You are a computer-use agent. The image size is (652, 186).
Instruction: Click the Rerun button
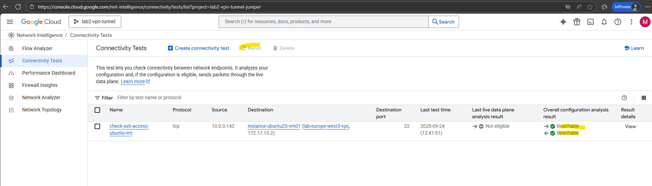tap(251, 48)
